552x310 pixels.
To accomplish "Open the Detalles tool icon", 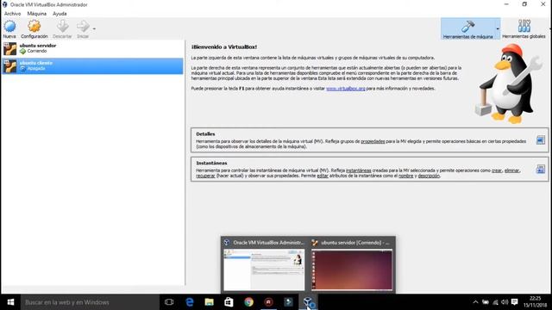I will (x=541, y=140).
